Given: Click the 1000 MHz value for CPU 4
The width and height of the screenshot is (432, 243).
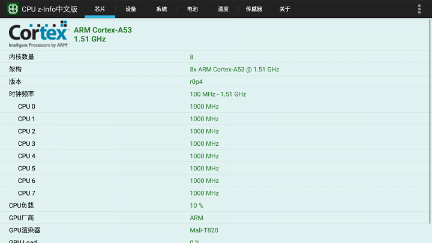Looking at the screenshot, I should pyautogui.click(x=204, y=156).
